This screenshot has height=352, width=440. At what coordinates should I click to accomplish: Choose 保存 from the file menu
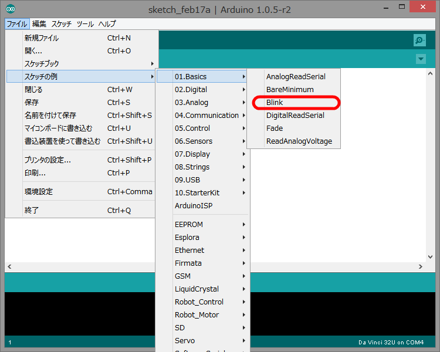coord(80,103)
